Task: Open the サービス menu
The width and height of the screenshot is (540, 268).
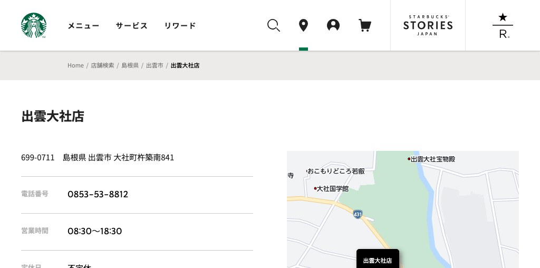Action: click(x=131, y=25)
